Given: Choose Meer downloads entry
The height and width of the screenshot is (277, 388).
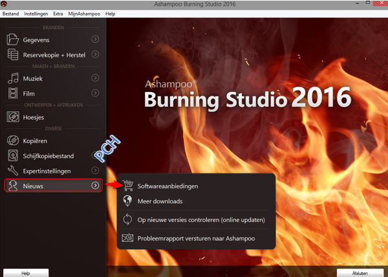Looking at the screenshot, I should tap(160, 201).
